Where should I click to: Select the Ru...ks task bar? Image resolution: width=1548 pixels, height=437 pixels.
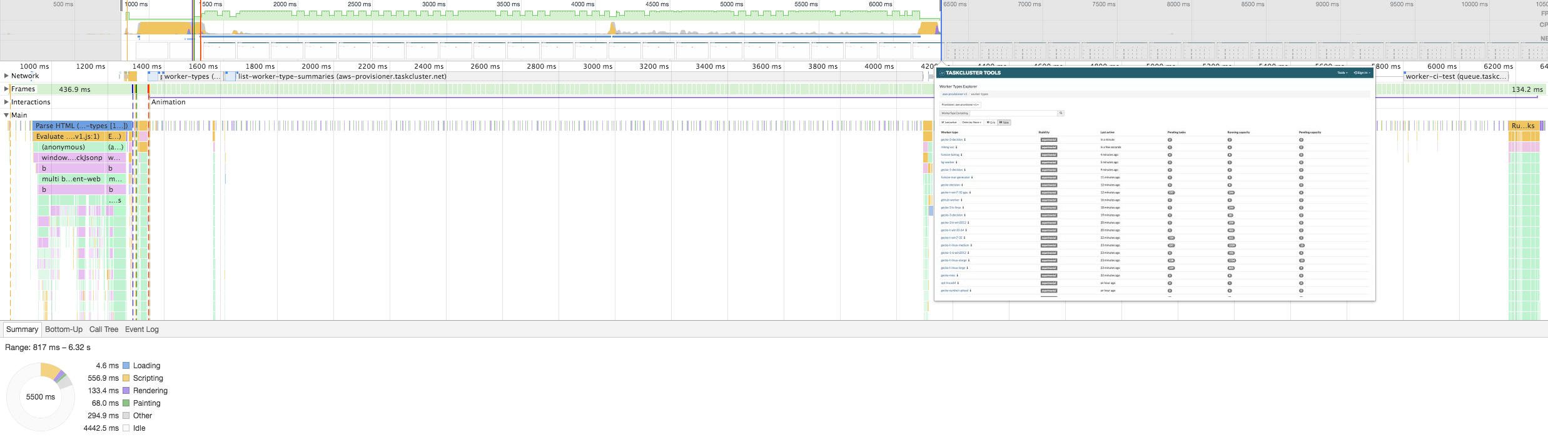[x=1523, y=126]
